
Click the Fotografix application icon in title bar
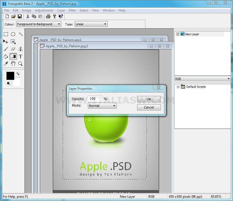(x=4, y=4)
